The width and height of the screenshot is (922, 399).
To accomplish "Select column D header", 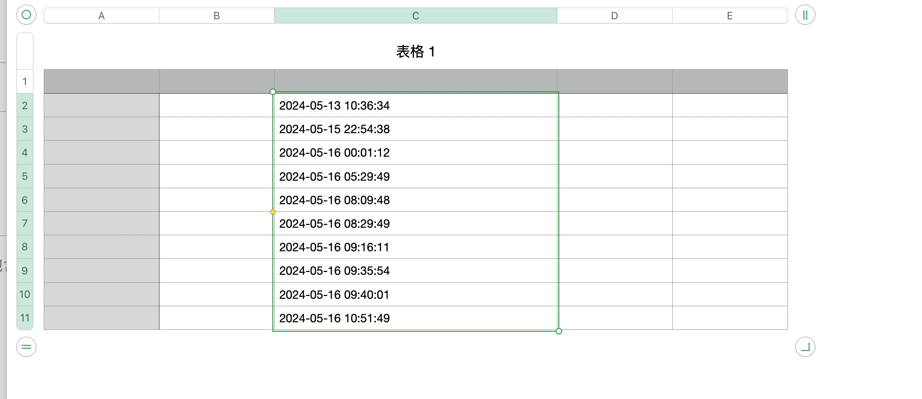I will pyautogui.click(x=614, y=16).
